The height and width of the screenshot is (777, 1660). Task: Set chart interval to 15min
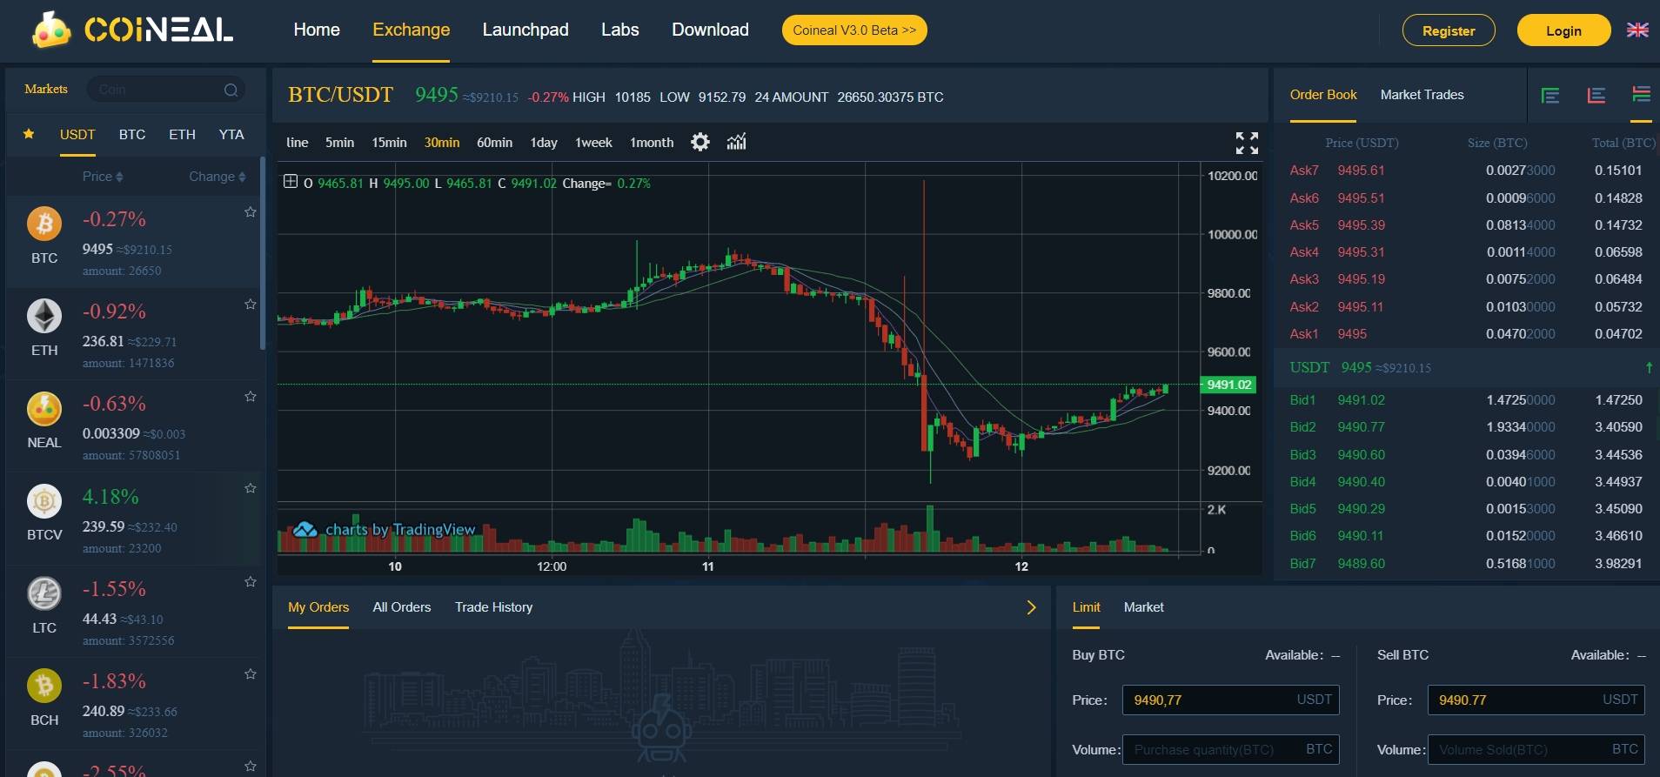389,142
